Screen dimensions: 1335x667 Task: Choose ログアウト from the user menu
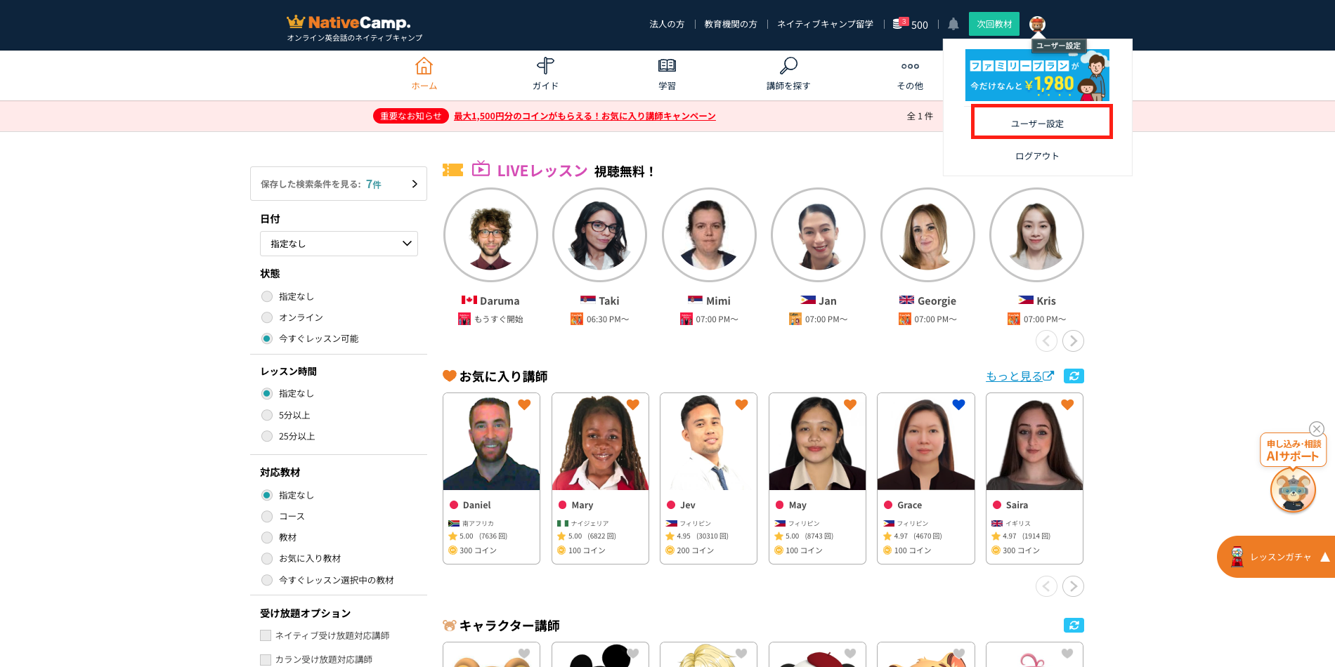(x=1037, y=156)
